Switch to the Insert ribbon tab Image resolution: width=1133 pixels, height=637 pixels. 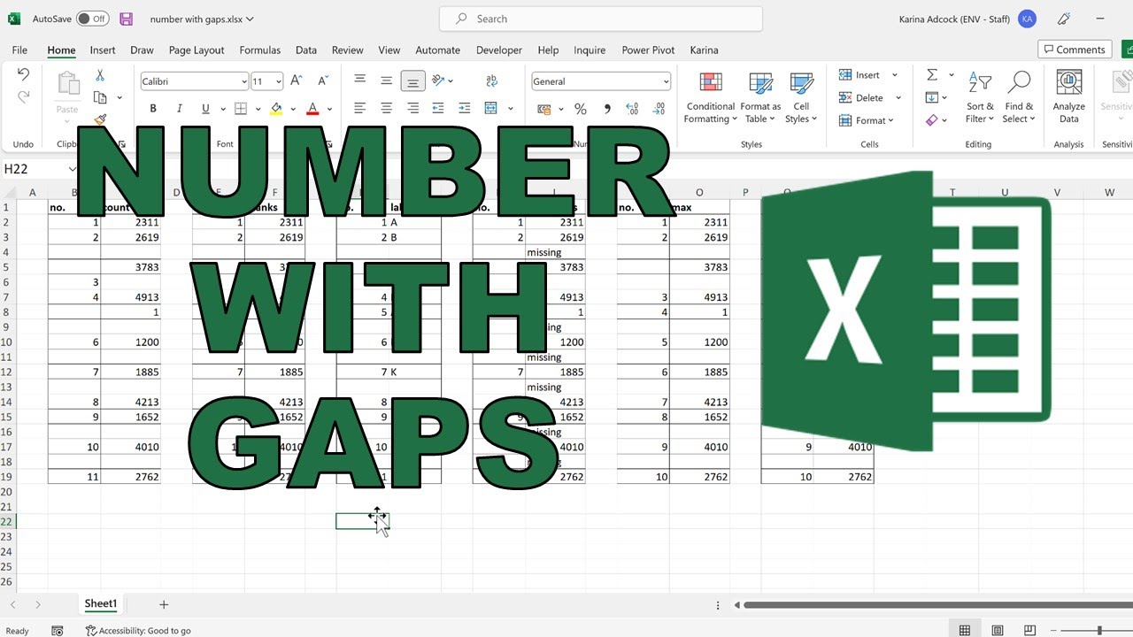coord(103,50)
